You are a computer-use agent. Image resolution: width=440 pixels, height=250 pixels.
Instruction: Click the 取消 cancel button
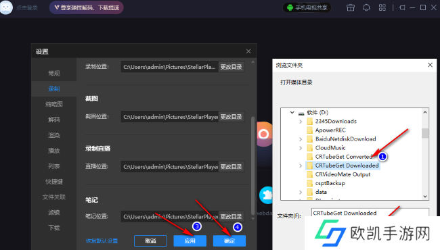pos(150,241)
